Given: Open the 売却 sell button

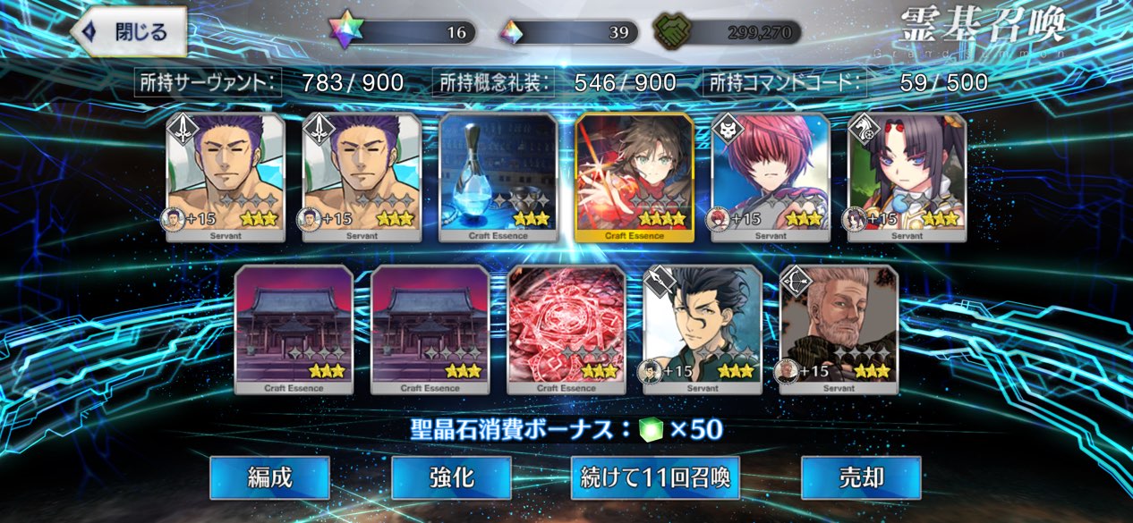Looking at the screenshot, I should click(x=861, y=477).
